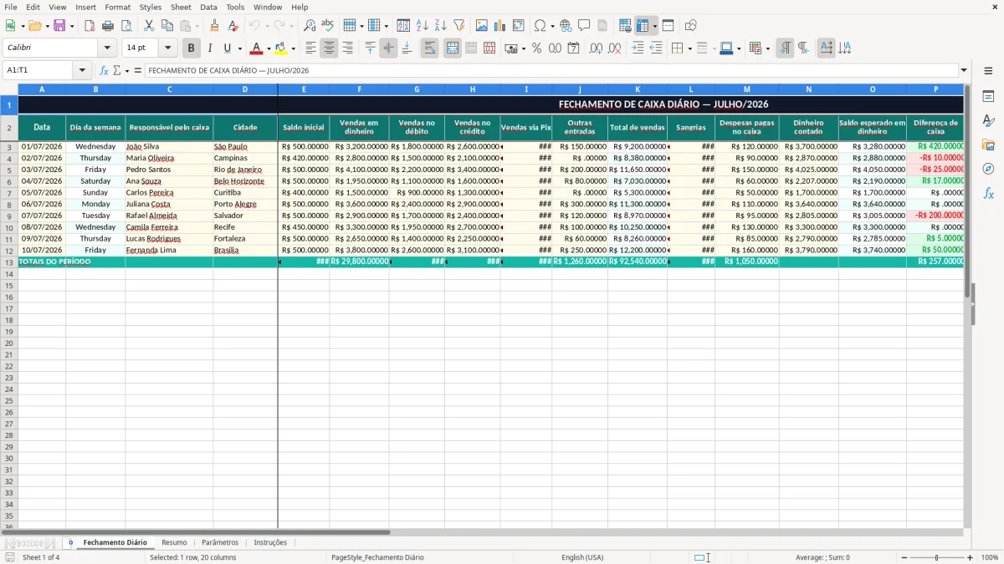This screenshot has height=564, width=1004.
Task: Open the font name dropdown
Action: [x=107, y=48]
